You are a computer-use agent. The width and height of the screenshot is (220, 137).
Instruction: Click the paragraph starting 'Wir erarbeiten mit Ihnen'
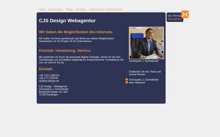click(81, 60)
